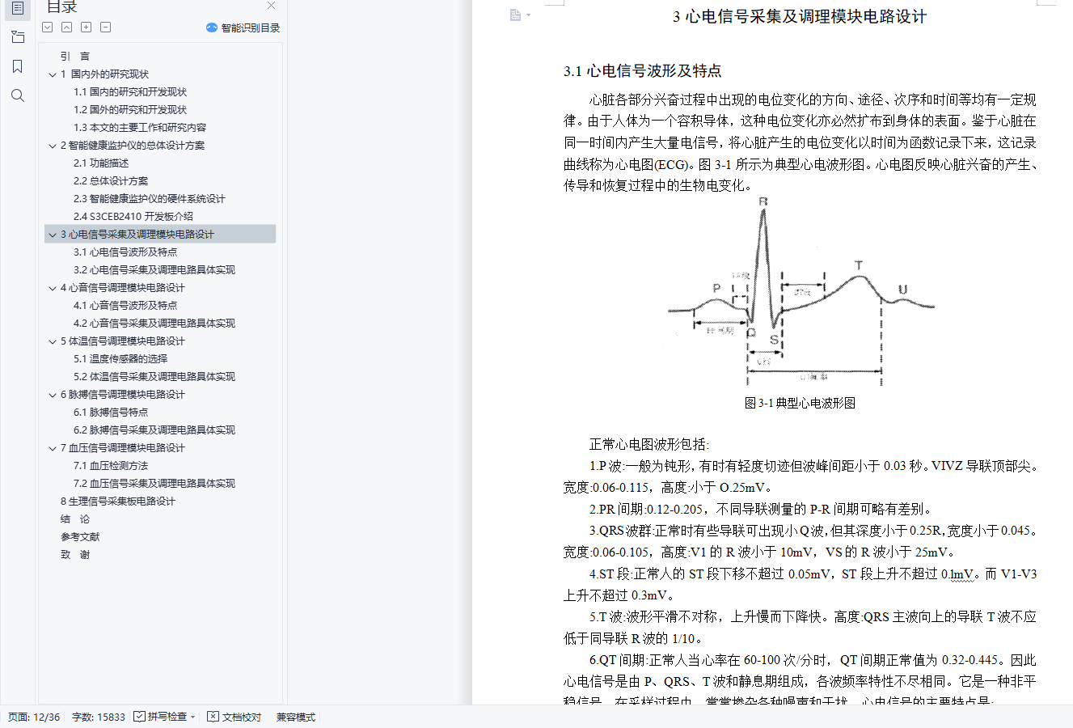Viewport: 1073px width, 728px height.
Task: Select the ECG waveform figure in document
Action: pyautogui.click(x=801, y=293)
